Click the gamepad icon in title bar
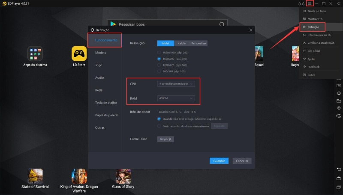This screenshot has height=195, width=343. [301, 3]
